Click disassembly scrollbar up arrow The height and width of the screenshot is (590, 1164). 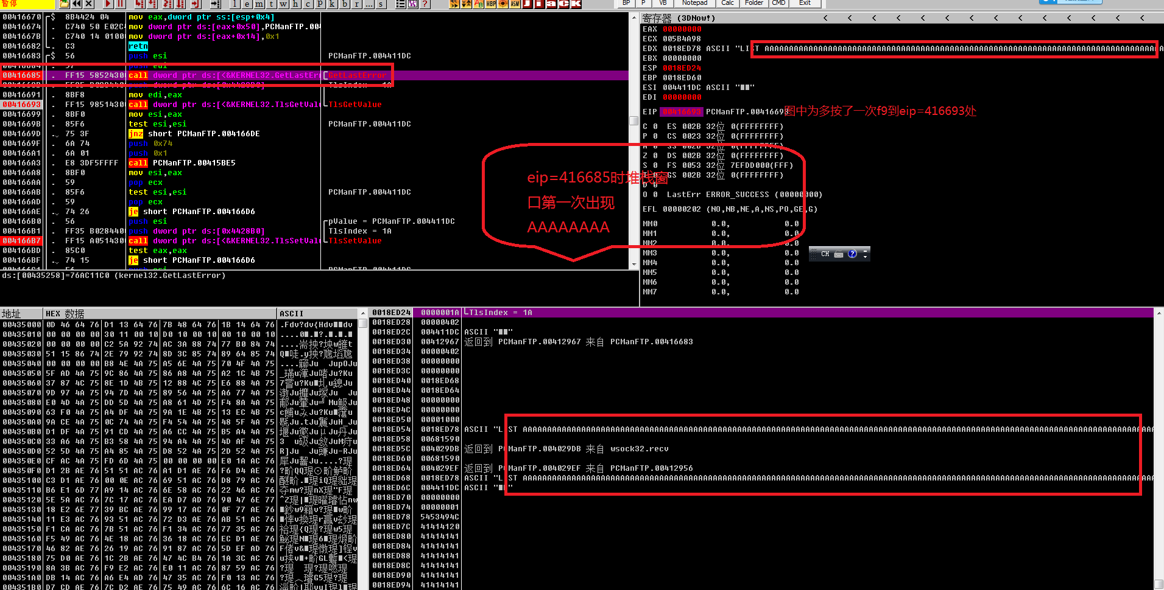[x=633, y=18]
